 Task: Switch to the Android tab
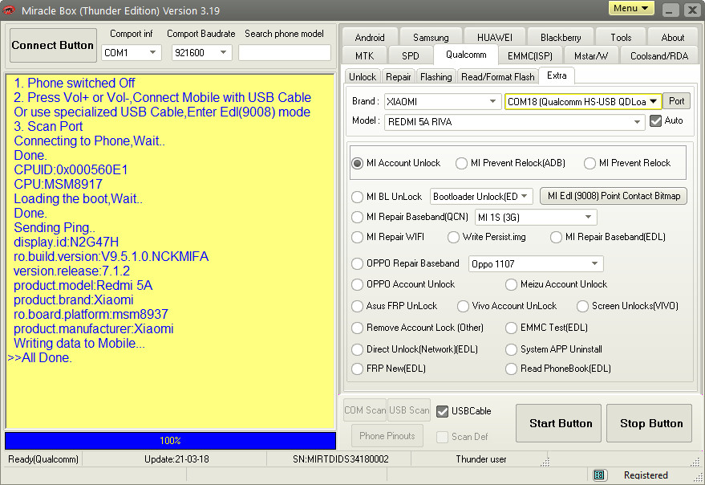click(370, 38)
